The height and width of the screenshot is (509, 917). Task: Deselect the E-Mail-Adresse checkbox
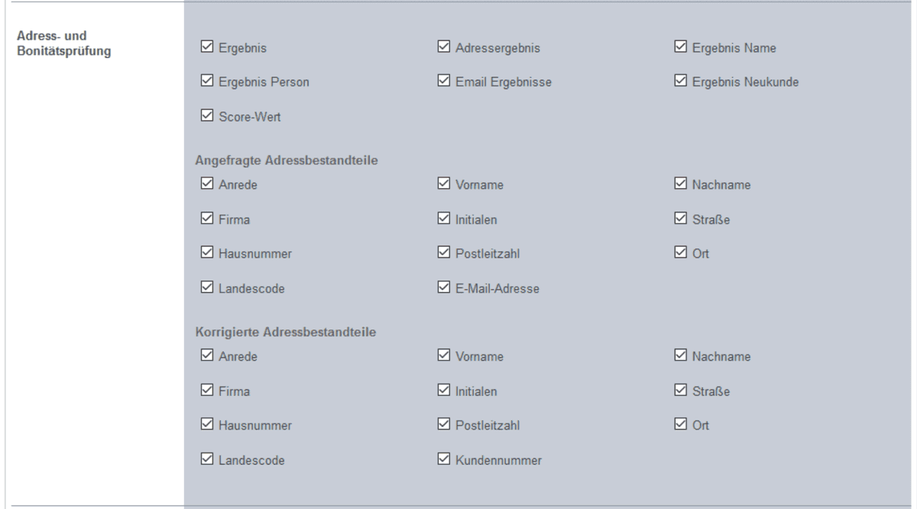pyautogui.click(x=443, y=288)
